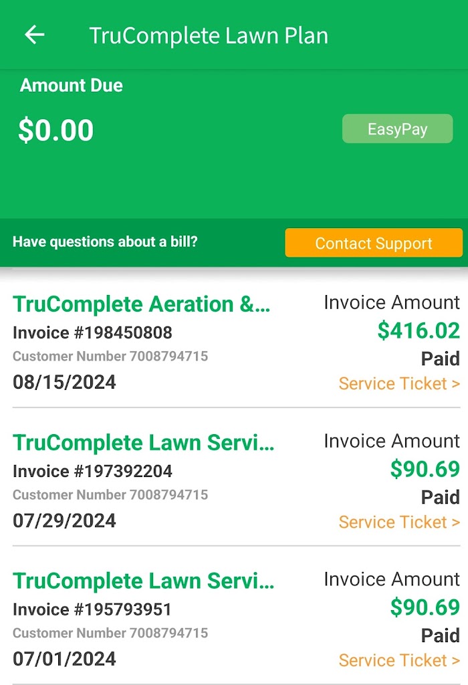Tap the back arrow icon

pos(34,35)
